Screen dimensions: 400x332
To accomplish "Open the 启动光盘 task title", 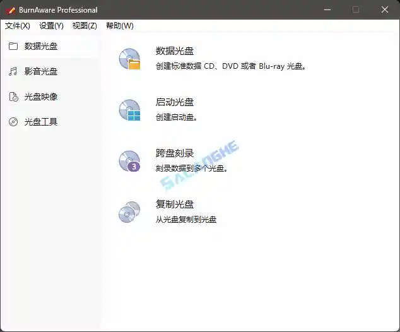I will [x=175, y=102].
